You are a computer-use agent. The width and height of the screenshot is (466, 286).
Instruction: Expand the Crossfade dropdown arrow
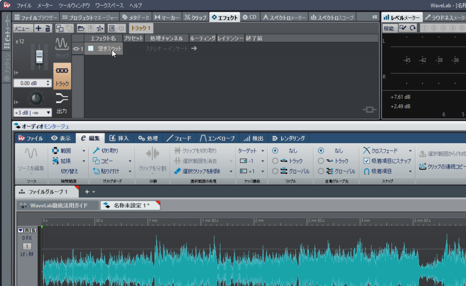click(x=411, y=151)
